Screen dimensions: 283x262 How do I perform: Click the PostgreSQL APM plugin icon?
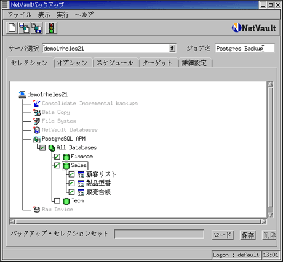point(37,139)
